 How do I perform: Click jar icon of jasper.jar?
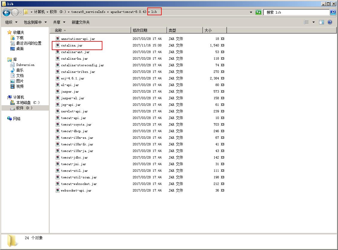(x=57, y=91)
